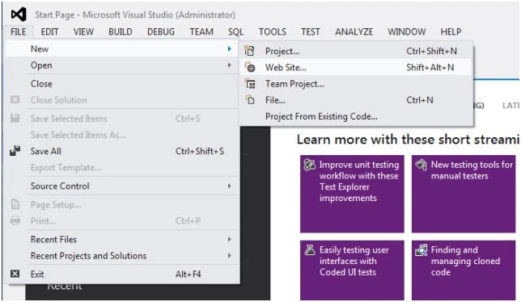
Task: Choose Close Solution menu entry
Action: click(x=121, y=100)
